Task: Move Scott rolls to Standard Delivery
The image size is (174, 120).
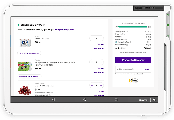Action: (x=29, y=53)
